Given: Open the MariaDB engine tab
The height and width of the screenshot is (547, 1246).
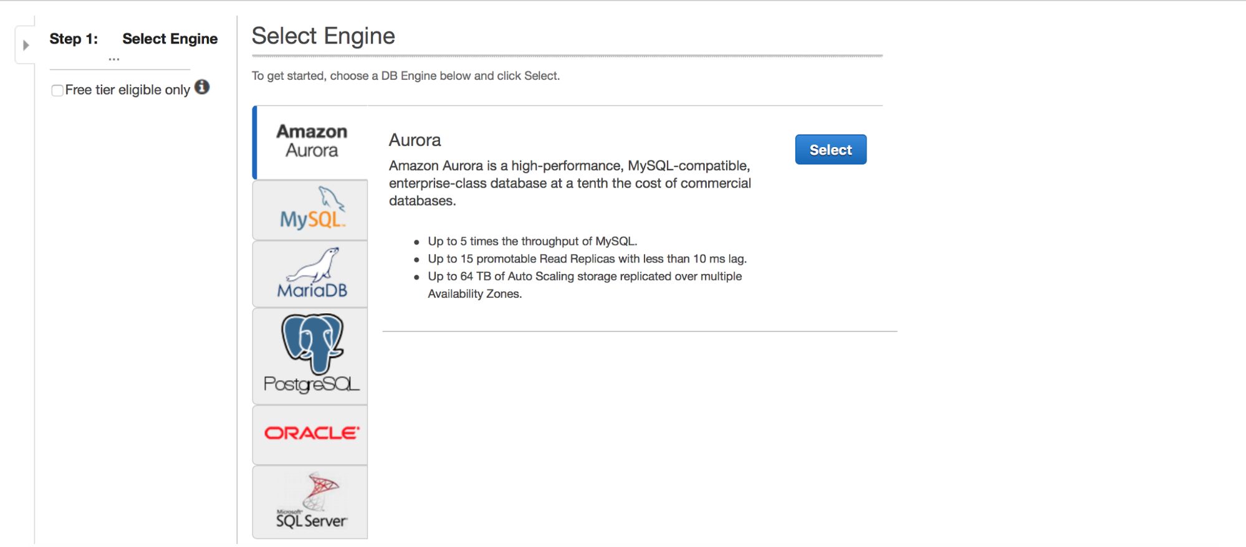Looking at the screenshot, I should 310,274.
